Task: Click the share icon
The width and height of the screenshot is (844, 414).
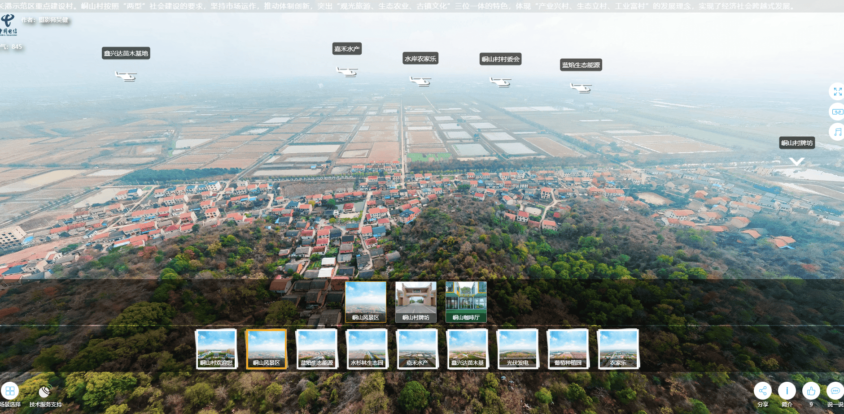Action: pos(762,391)
